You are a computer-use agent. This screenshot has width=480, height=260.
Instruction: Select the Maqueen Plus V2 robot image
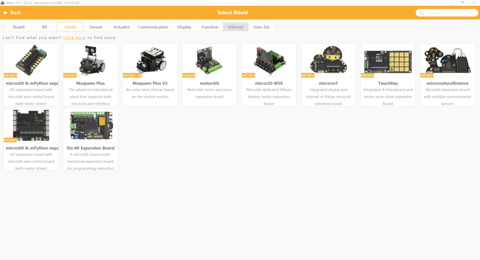click(x=152, y=59)
